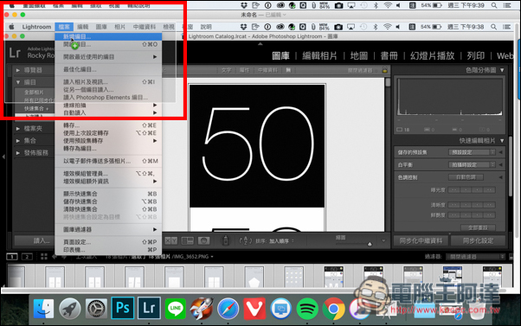Click the 讀入 import button

point(35,240)
